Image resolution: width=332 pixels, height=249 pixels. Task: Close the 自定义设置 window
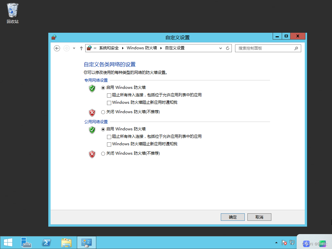(298, 36)
